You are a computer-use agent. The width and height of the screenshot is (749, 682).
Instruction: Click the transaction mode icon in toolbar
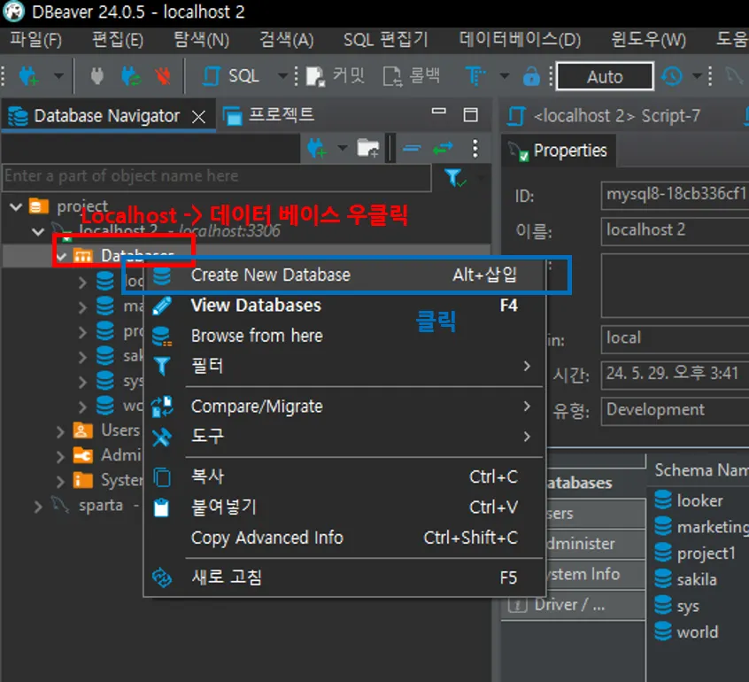click(x=475, y=75)
